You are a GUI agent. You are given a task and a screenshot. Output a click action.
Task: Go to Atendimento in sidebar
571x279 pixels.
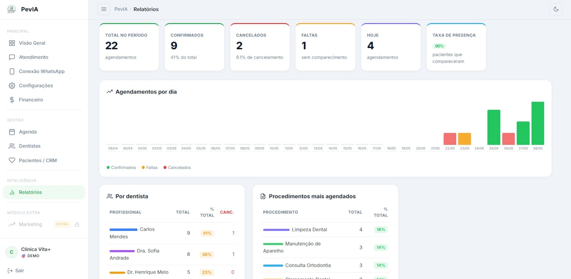point(44,57)
